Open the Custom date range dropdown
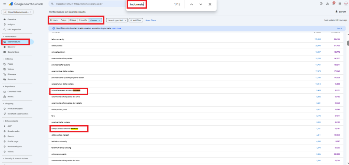The height and width of the screenshot is (165, 349). pyautogui.click(x=95, y=20)
